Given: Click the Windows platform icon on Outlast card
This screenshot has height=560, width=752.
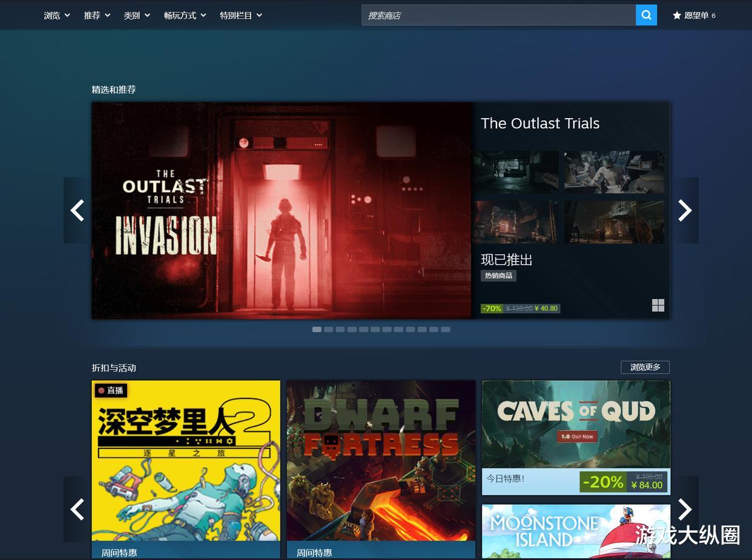Looking at the screenshot, I should 658,305.
